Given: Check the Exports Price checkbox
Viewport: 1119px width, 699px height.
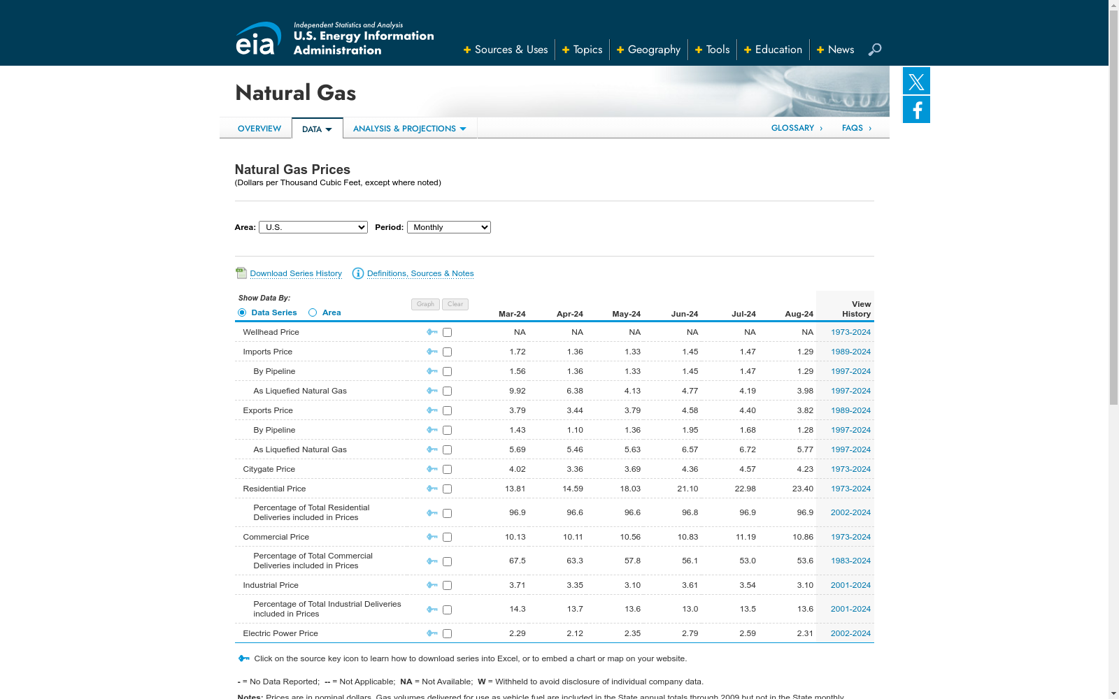Looking at the screenshot, I should point(447,411).
